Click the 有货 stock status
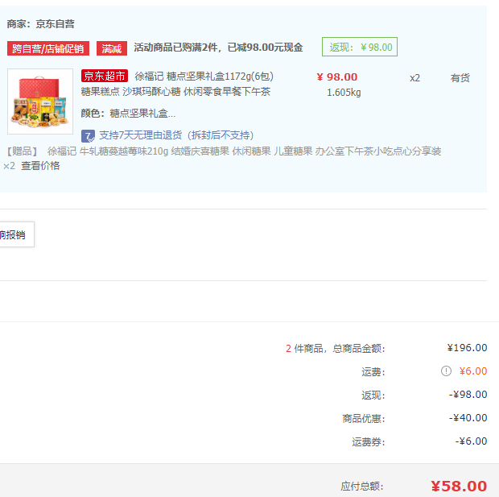 (x=460, y=78)
